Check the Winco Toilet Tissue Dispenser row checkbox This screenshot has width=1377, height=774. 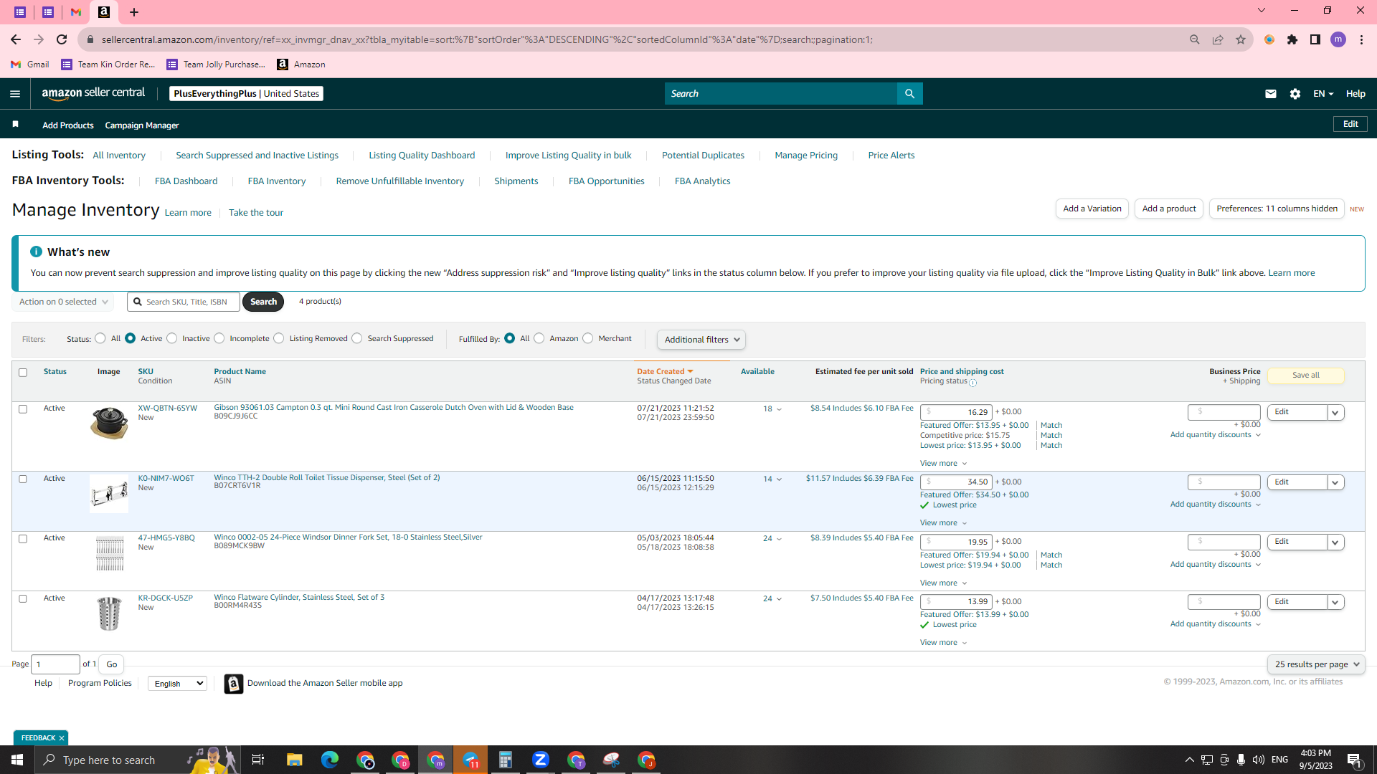[23, 479]
